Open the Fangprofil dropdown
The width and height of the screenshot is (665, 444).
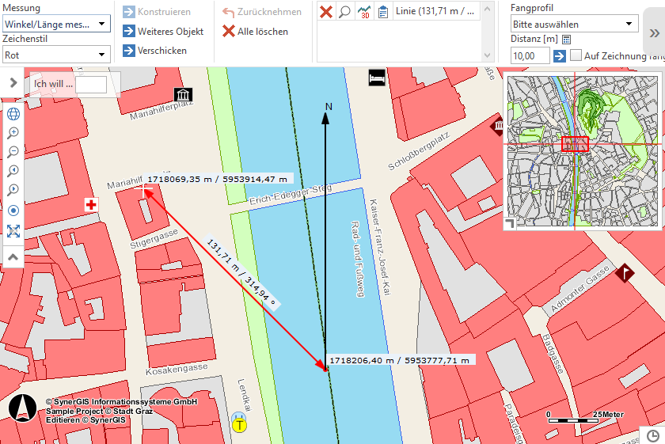pos(574,25)
